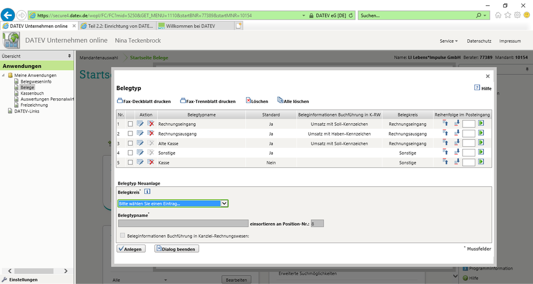Viewport: 533px width, 284px height.
Task: Open search provider dropdown arrow
Action: pos(485,15)
